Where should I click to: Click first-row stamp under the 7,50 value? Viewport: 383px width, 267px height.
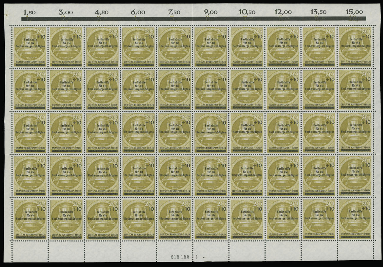pyautogui.click(x=174, y=47)
